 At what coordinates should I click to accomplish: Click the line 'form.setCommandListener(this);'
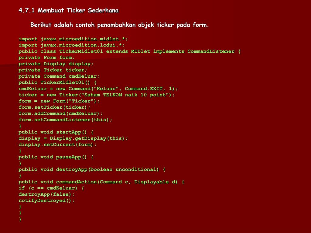click(66, 120)
